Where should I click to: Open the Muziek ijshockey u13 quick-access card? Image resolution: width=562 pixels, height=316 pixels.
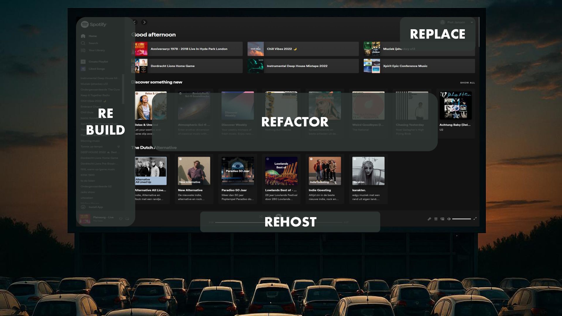click(419, 49)
